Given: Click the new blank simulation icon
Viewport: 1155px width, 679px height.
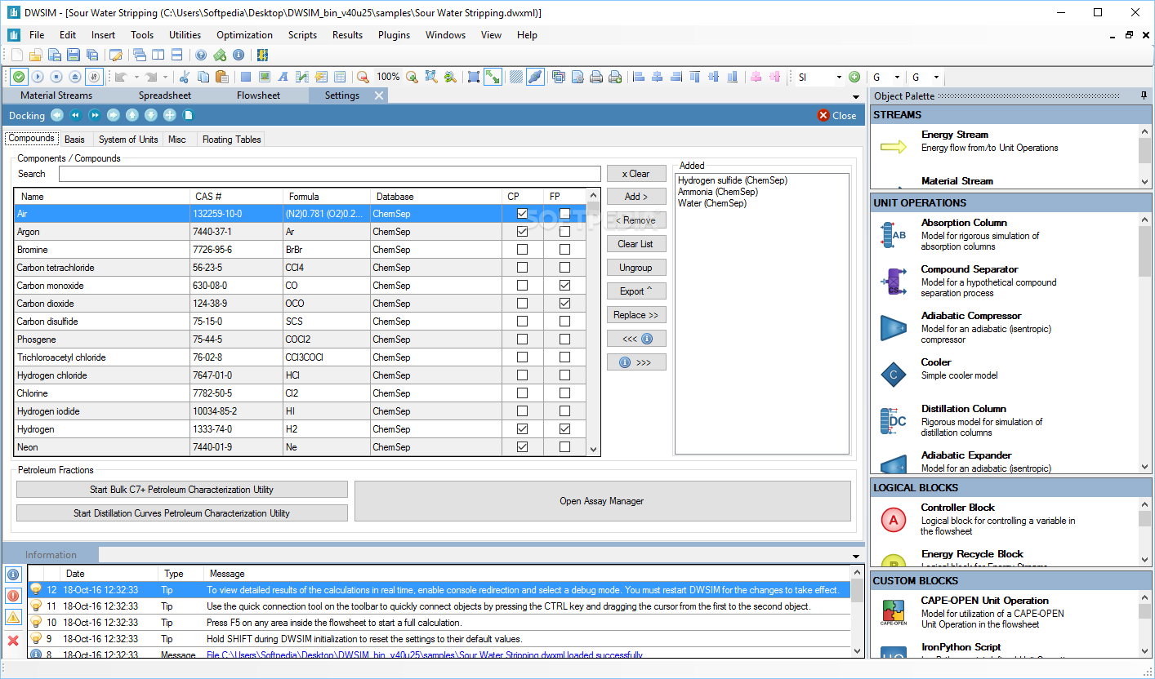Looking at the screenshot, I should (x=17, y=55).
